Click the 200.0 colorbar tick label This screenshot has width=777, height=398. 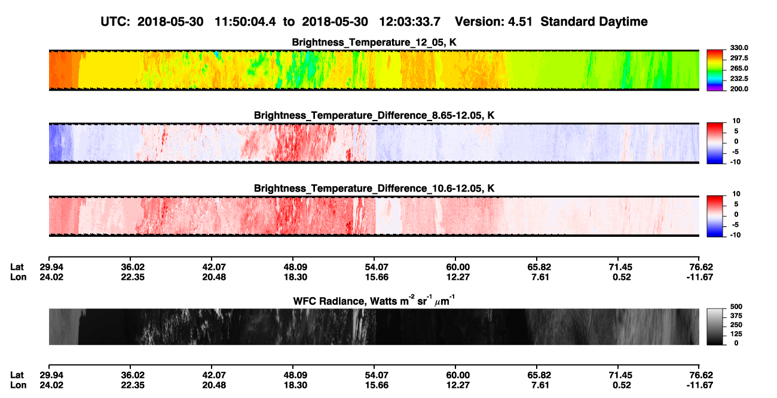[739, 89]
